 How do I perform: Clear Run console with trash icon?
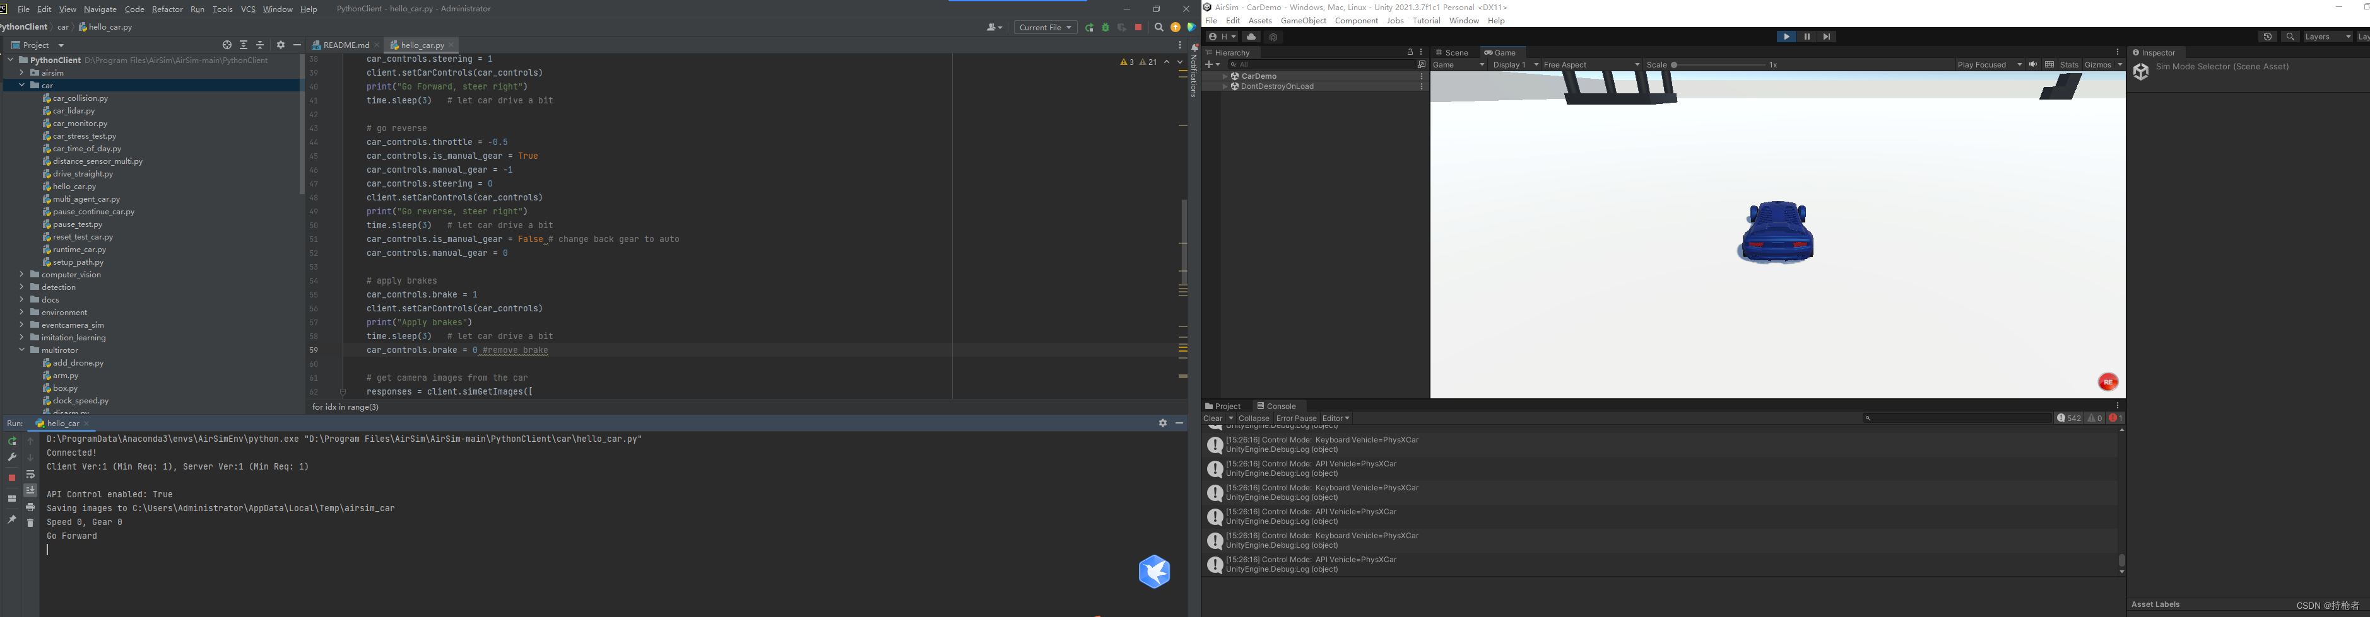point(30,522)
